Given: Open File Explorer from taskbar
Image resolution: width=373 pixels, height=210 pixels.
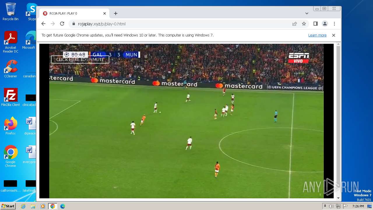Looking at the screenshot, I should click(33, 206).
